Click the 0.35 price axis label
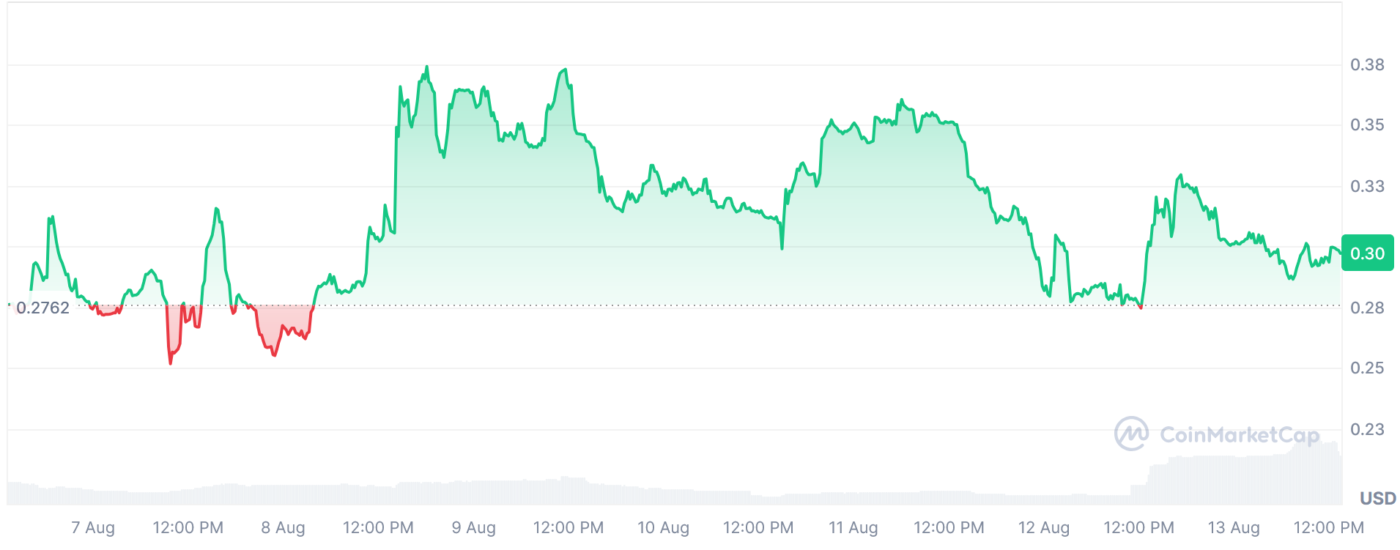1400x550 pixels. [1367, 125]
